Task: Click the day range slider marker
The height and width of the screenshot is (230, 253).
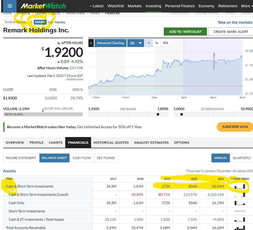Action: tap(158, 114)
